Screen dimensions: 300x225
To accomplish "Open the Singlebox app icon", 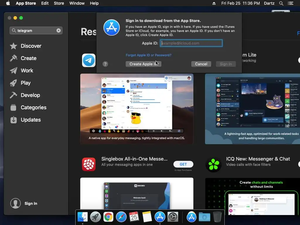I will [89, 164].
